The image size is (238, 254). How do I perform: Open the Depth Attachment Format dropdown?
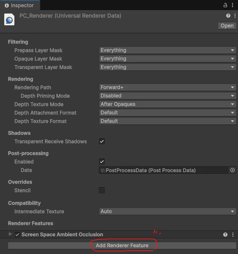pyautogui.click(x=167, y=113)
